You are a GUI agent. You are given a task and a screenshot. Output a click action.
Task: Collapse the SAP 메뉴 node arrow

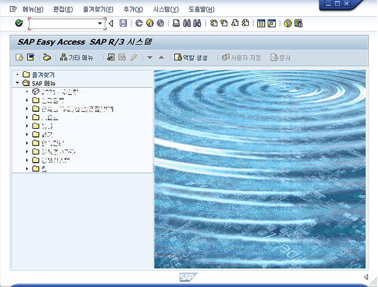click(17, 83)
